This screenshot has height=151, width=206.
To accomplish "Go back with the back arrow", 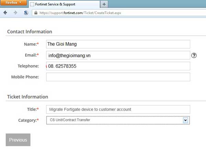I will click(5, 13).
